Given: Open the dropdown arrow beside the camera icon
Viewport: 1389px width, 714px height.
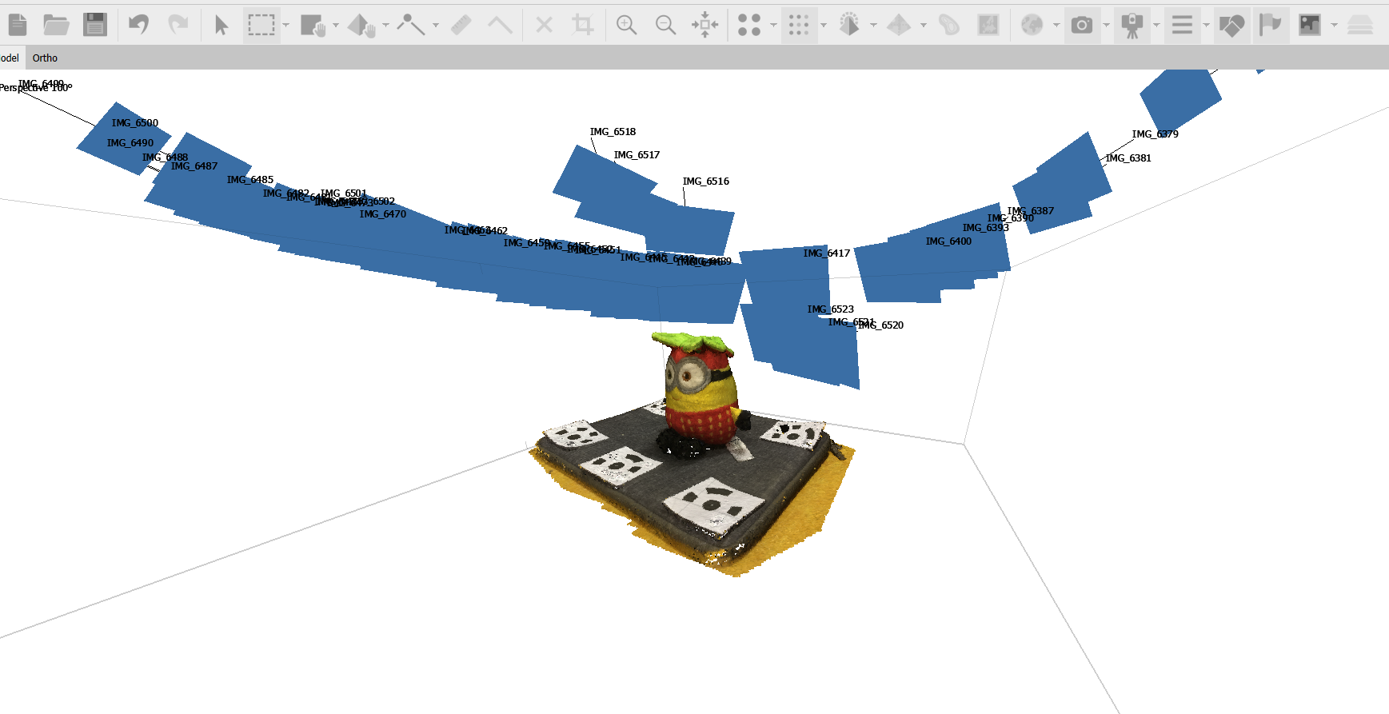Looking at the screenshot, I should (1106, 25).
